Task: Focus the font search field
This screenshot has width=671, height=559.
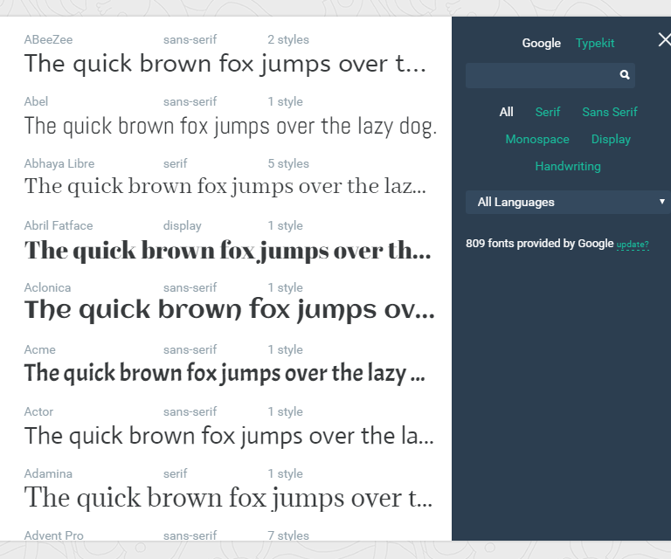Action: tap(550, 75)
